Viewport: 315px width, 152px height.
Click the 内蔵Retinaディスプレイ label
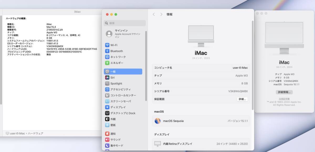[177, 144]
